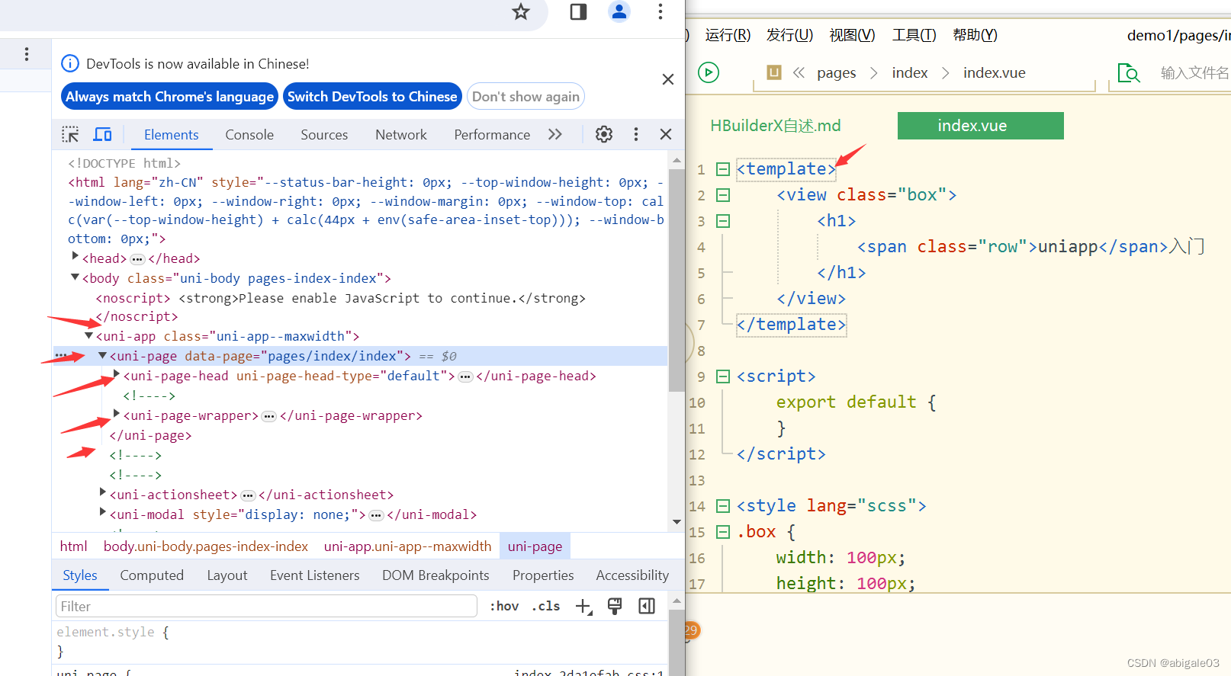Screen dimensions: 1231x676
Task: Toggle Chrome side panel icon
Action: [x=578, y=11]
